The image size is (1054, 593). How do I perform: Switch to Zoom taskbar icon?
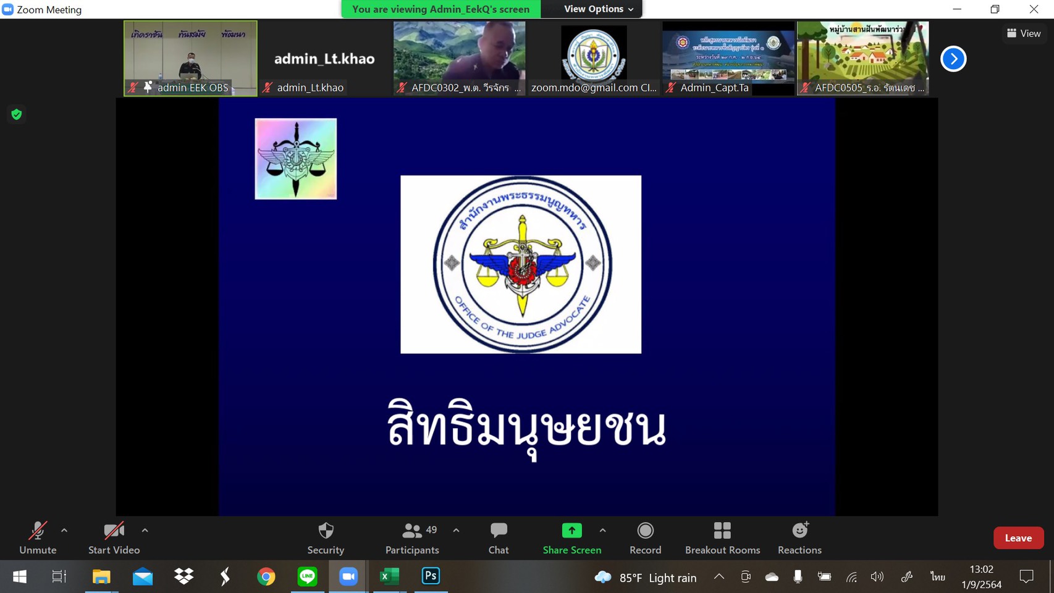point(348,577)
